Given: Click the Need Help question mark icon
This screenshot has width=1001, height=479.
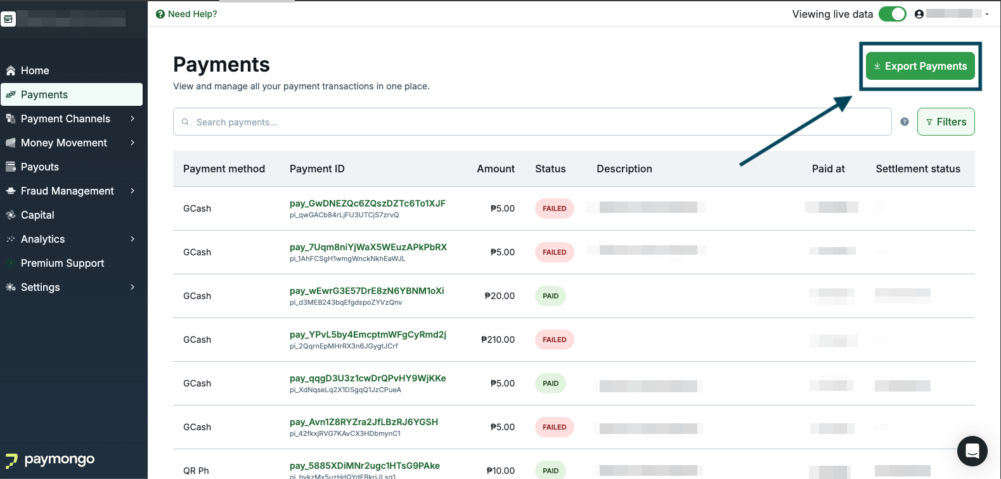Looking at the screenshot, I should pos(160,14).
